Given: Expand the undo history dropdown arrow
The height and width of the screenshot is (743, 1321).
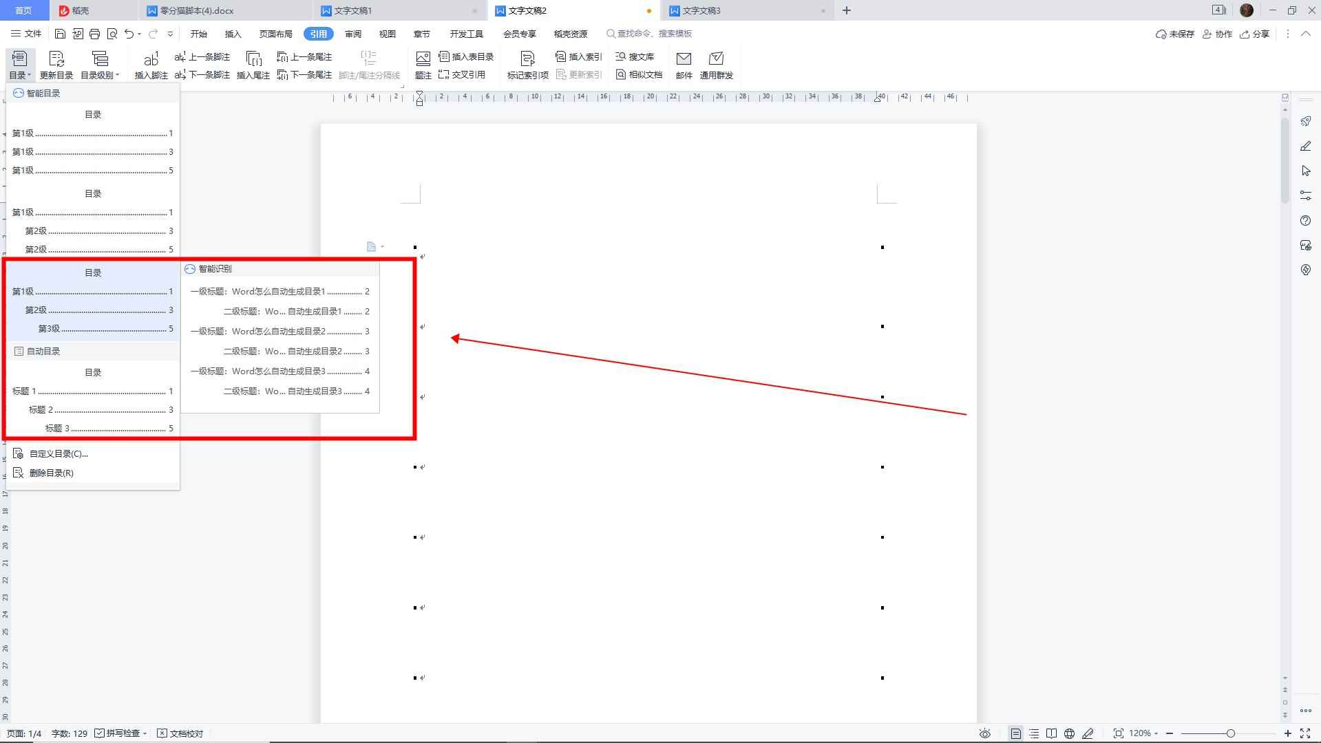Looking at the screenshot, I should tap(140, 34).
